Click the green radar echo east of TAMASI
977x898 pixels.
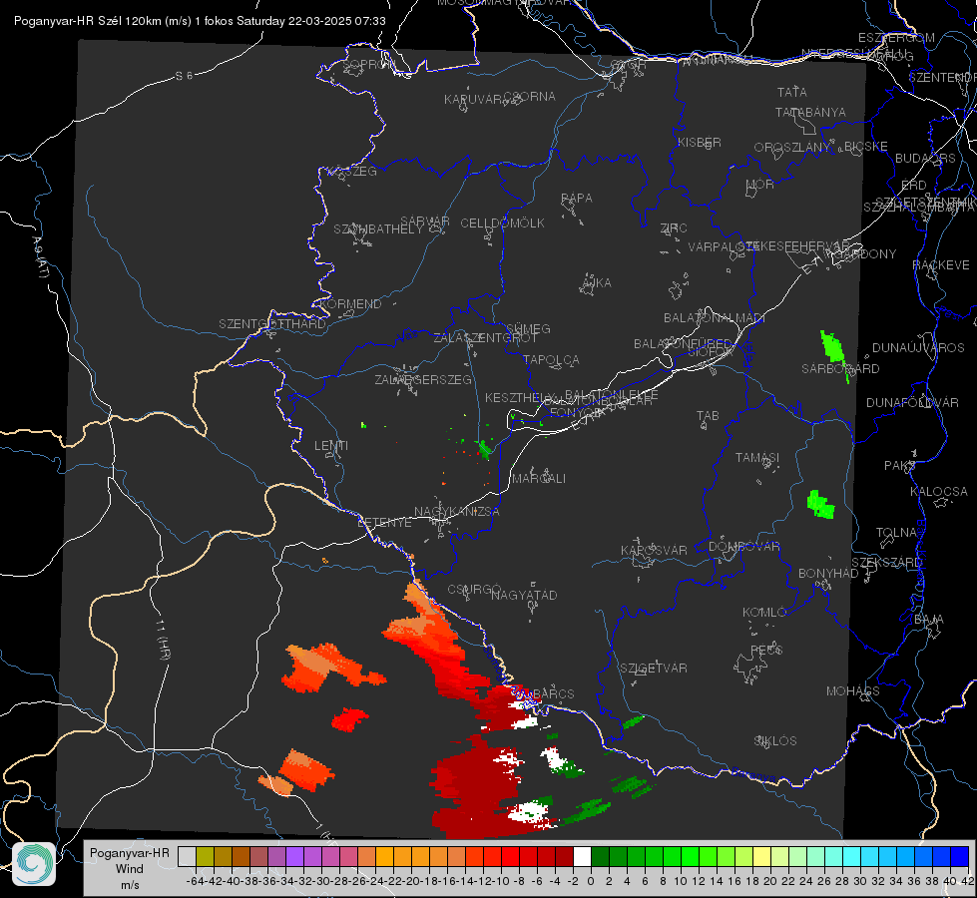pyautogui.click(x=820, y=504)
